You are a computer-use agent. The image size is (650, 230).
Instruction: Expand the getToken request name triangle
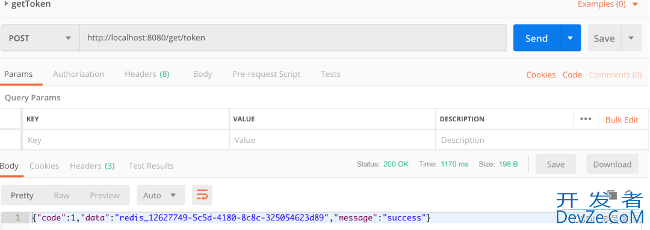pyautogui.click(x=6, y=4)
